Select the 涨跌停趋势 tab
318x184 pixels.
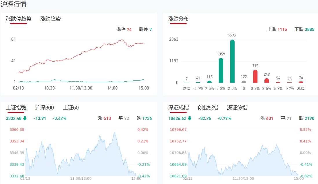(19, 19)
